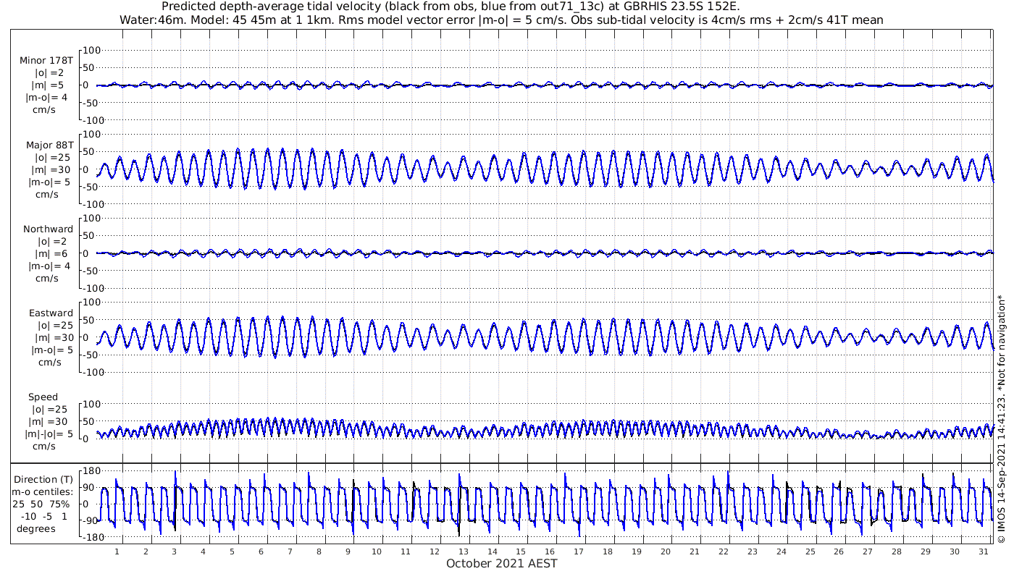
Task: Click the day 10 x-axis tick label
Action: tap(377, 551)
